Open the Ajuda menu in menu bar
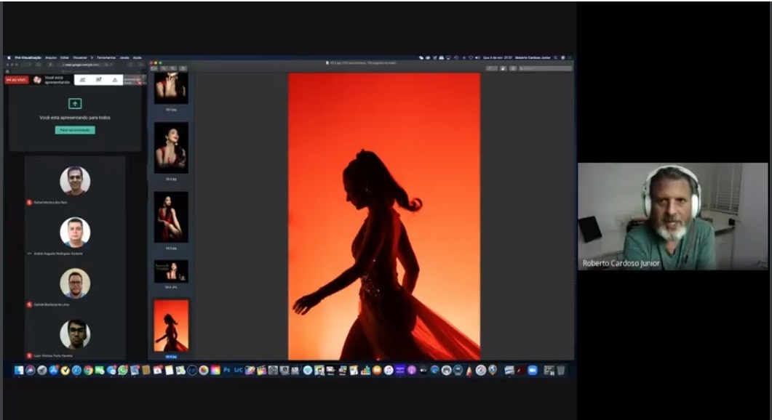 coord(137,57)
